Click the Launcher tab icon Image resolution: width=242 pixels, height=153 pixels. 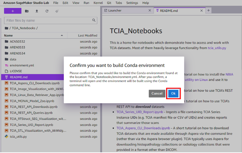106,10
